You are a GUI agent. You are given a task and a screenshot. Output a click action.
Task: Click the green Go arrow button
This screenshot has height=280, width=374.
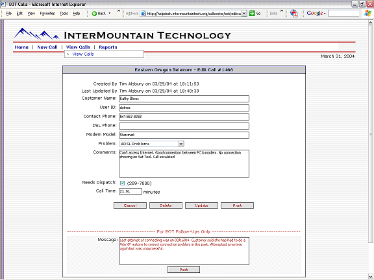(252, 14)
